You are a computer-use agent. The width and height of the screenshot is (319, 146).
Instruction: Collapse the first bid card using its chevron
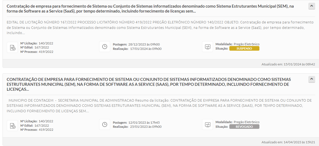[x=312, y=6]
